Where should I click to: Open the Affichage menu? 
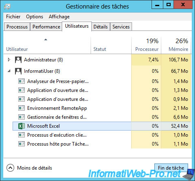[x=59, y=17]
